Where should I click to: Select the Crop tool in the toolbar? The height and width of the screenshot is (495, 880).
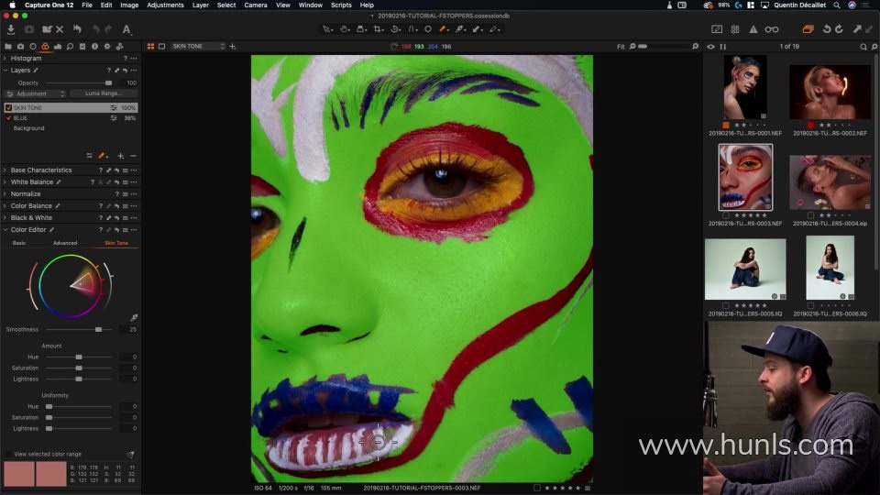click(377, 29)
